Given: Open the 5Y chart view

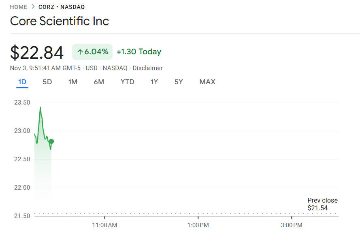Looking at the screenshot, I should click(x=178, y=82).
